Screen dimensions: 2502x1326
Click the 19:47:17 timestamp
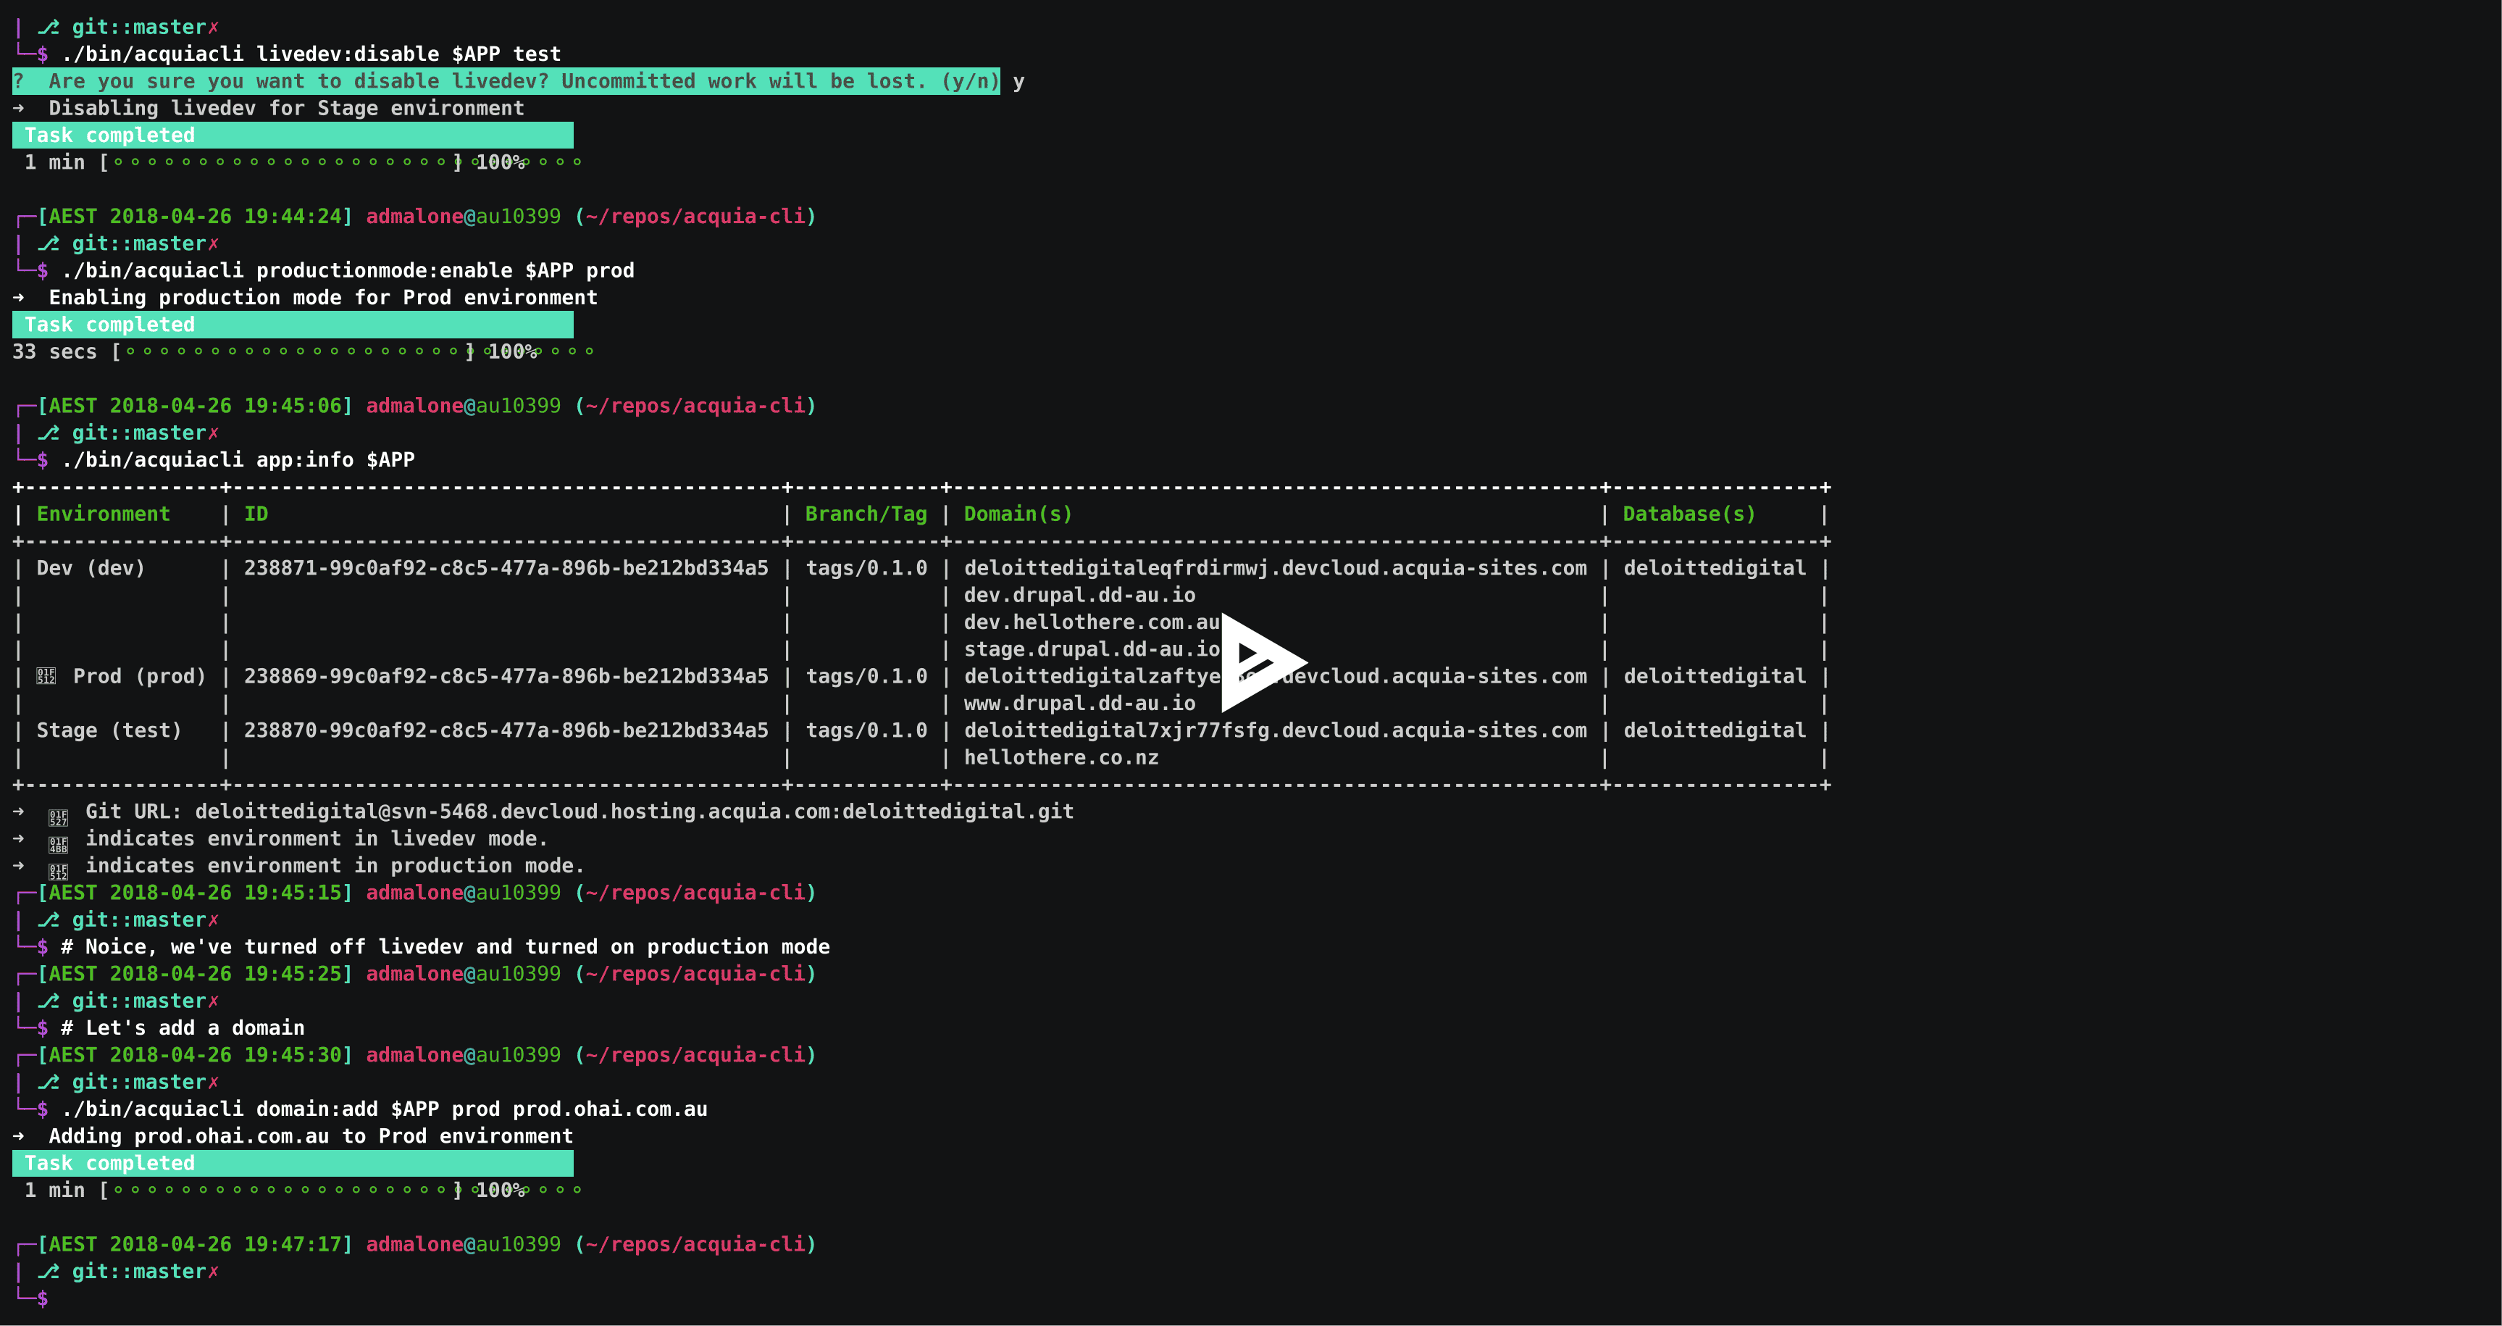pos(196,1244)
